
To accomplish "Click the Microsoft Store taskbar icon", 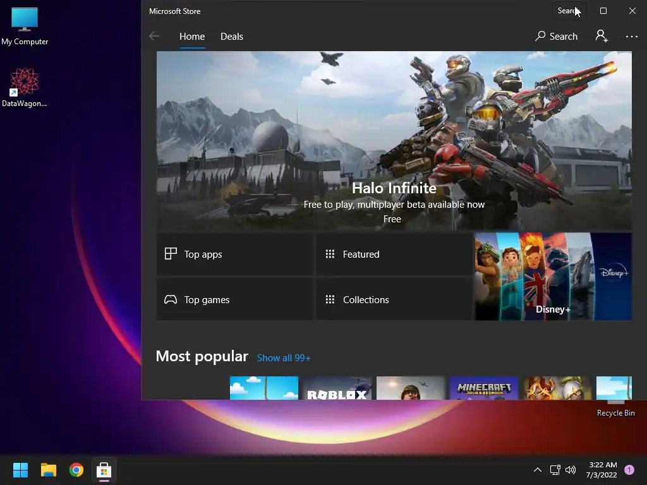I will click(x=104, y=470).
